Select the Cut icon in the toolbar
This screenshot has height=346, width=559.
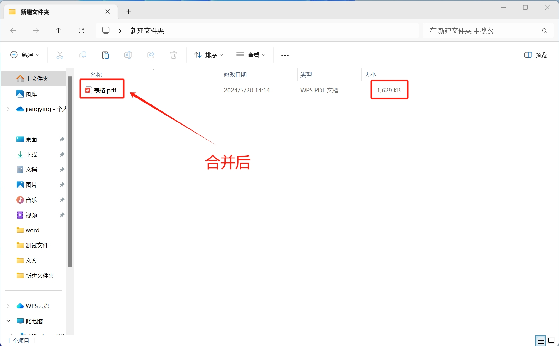pyautogui.click(x=60, y=55)
